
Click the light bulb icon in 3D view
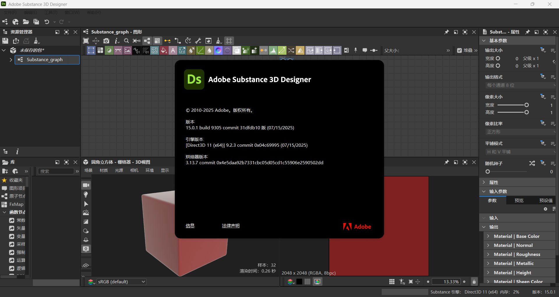[86, 195]
